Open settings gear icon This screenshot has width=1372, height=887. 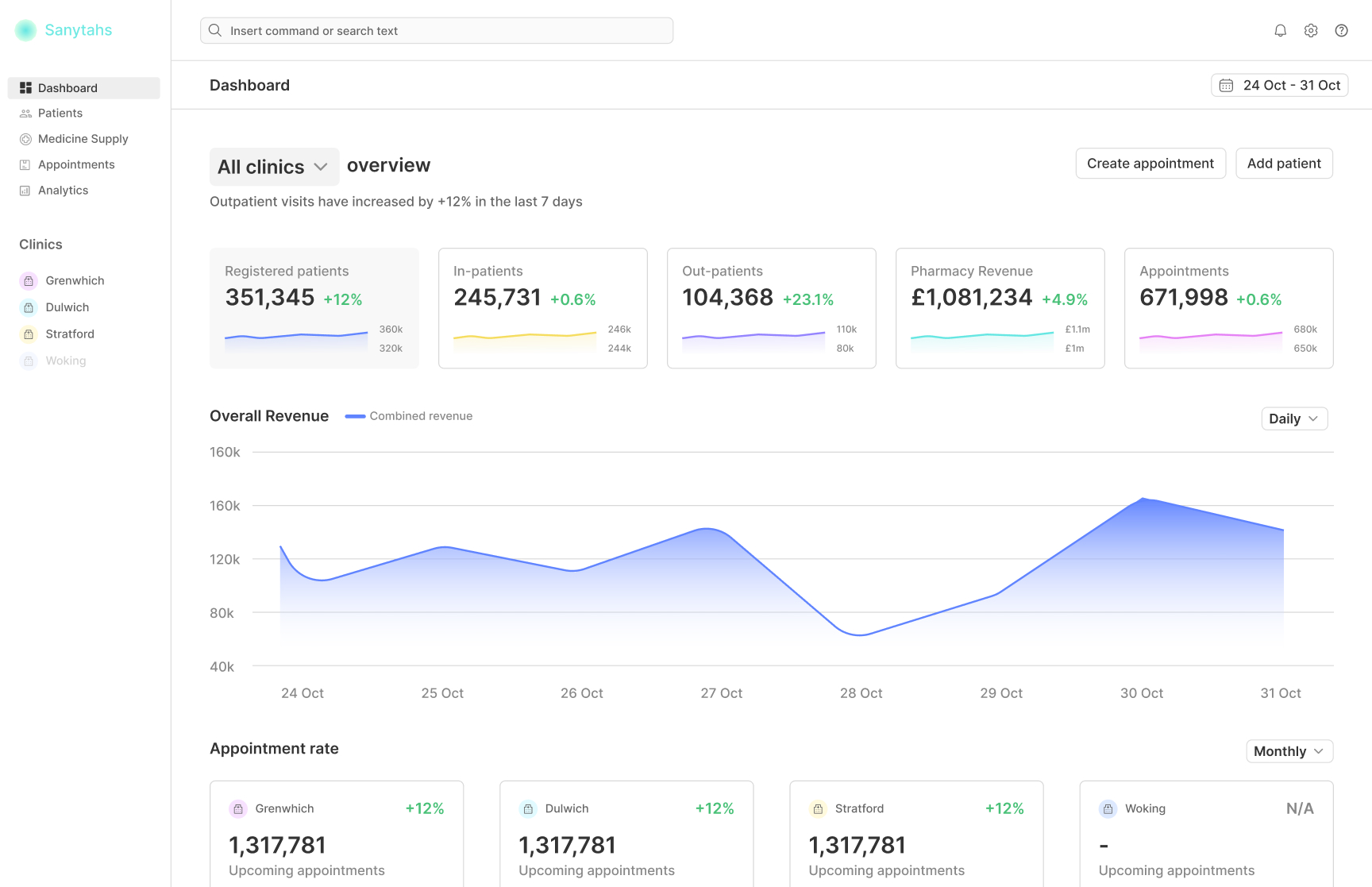1311,30
